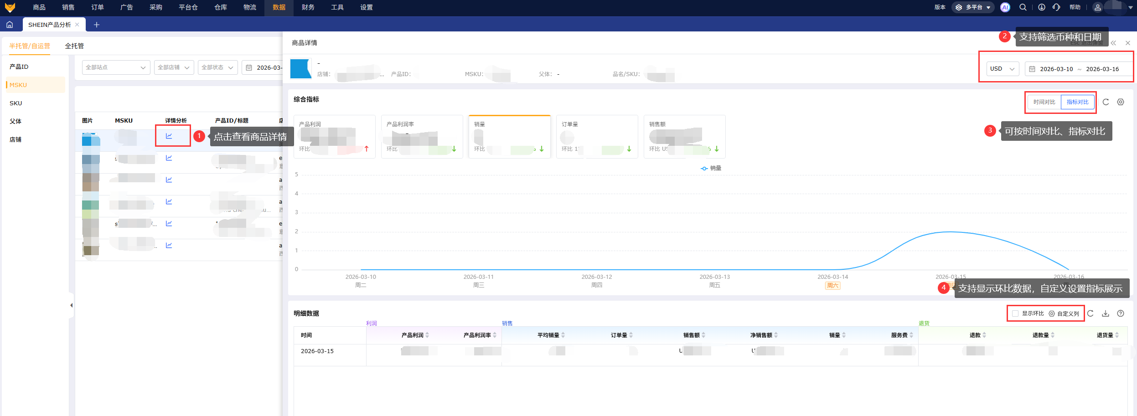Open the 财务 top menu
Viewport: 1137px width, 416px height.
tap(308, 7)
